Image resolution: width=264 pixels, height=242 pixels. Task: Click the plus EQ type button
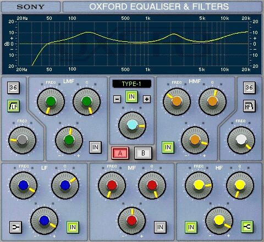(x=147, y=99)
